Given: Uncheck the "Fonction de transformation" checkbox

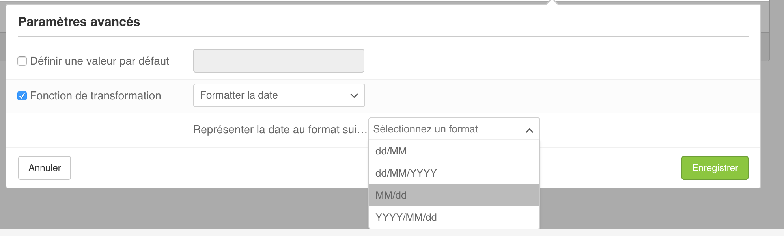Looking at the screenshot, I should pyautogui.click(x=22, y=96).
